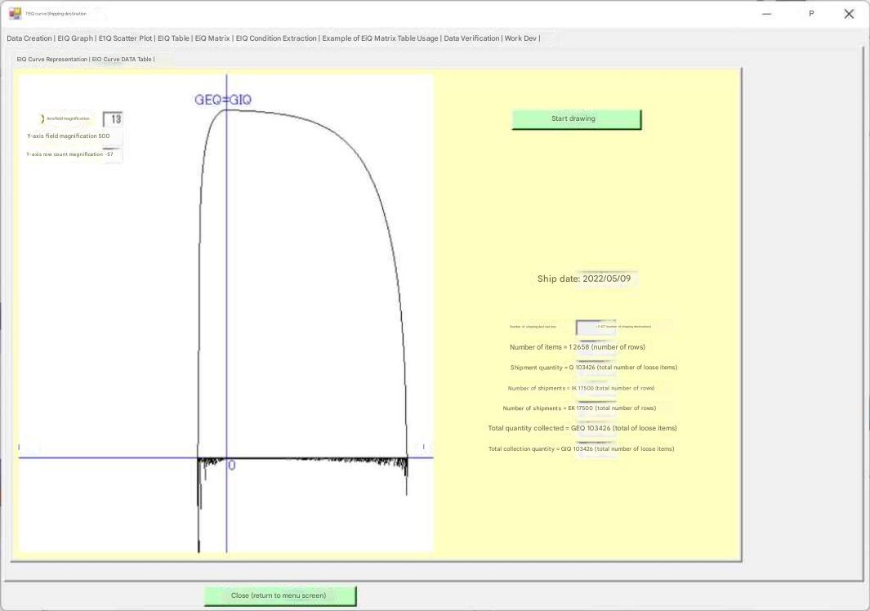Click Close (return to menu screen) button
Image resolution: width=870 pixels, height=611 pixels.
[x=279, y=595]
